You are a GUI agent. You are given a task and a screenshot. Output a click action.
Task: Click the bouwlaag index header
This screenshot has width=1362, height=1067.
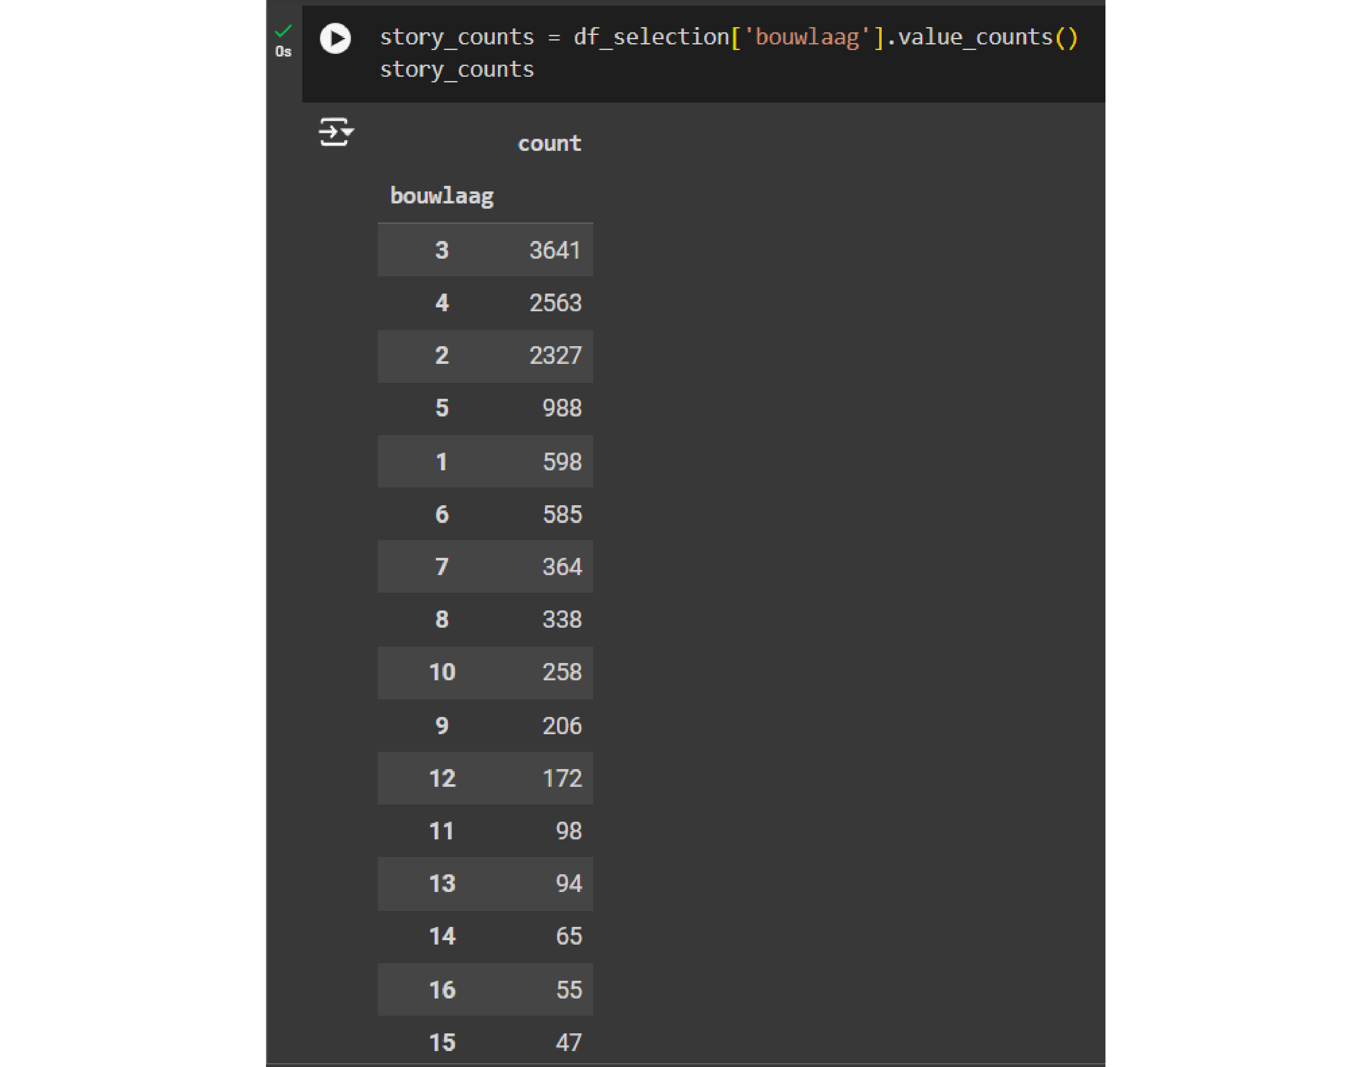[442, 196]
